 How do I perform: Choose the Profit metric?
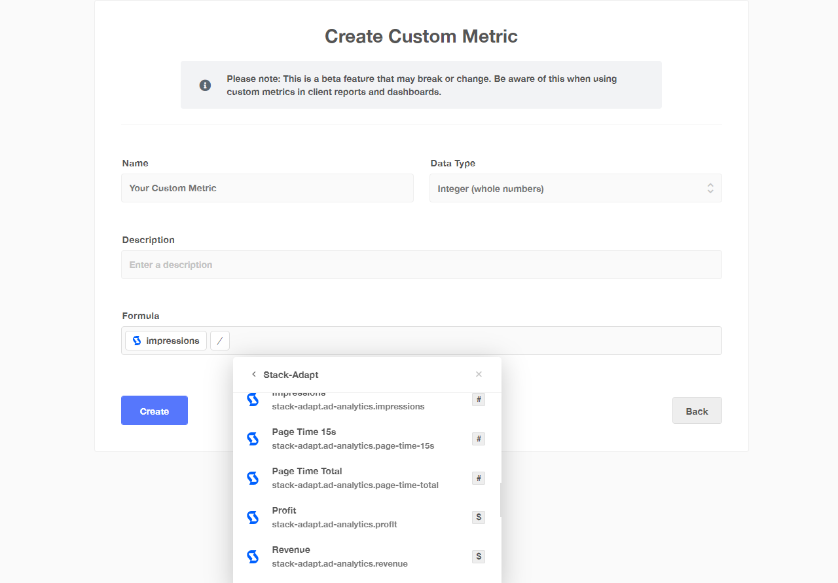367,517
